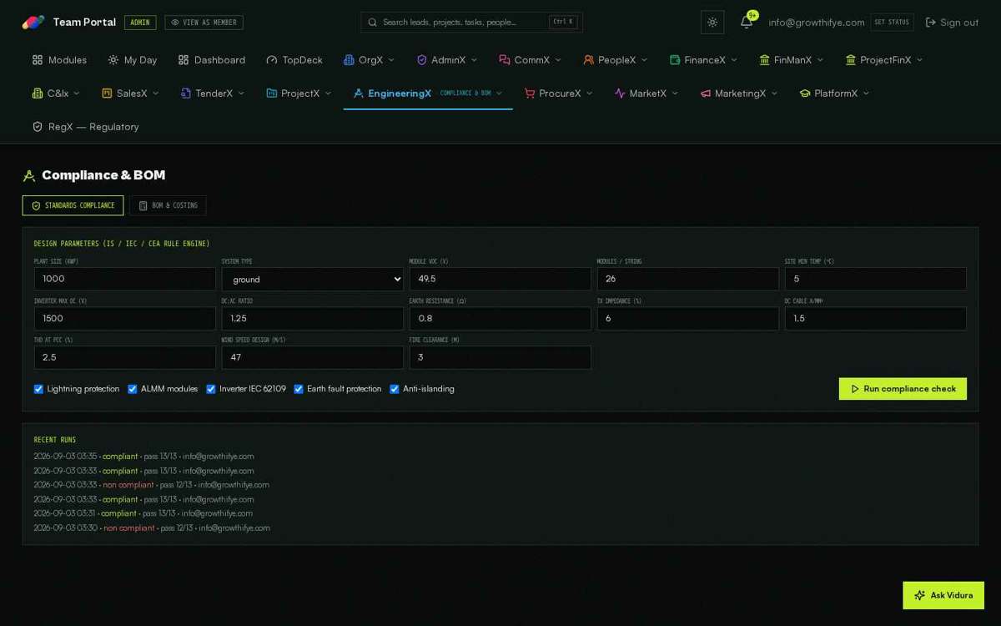The image size is (1001, 626).
Task: Click the Dashboard layout icon
Action: (184, 60)
